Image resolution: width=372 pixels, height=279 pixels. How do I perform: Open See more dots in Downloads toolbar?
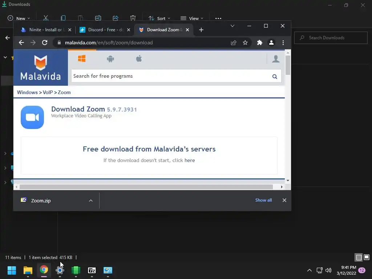coord(218,19)
